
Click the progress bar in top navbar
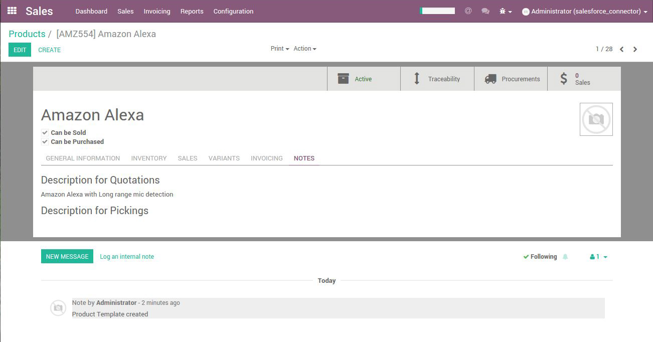[437, 11]
